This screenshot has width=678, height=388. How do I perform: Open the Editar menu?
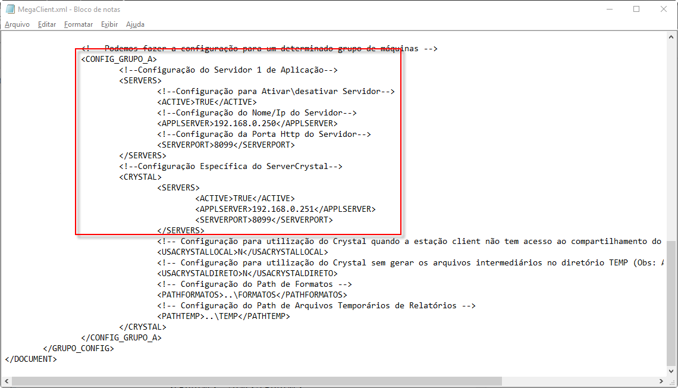pos(46,24)
